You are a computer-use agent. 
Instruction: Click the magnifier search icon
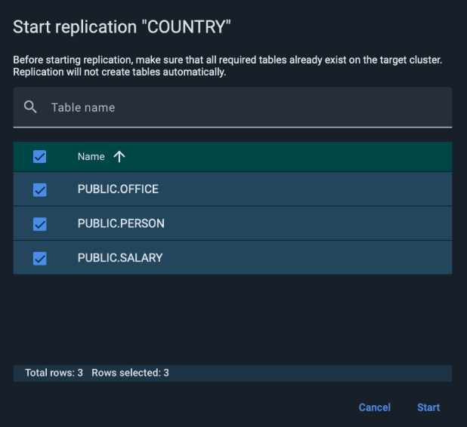point(30,107)
